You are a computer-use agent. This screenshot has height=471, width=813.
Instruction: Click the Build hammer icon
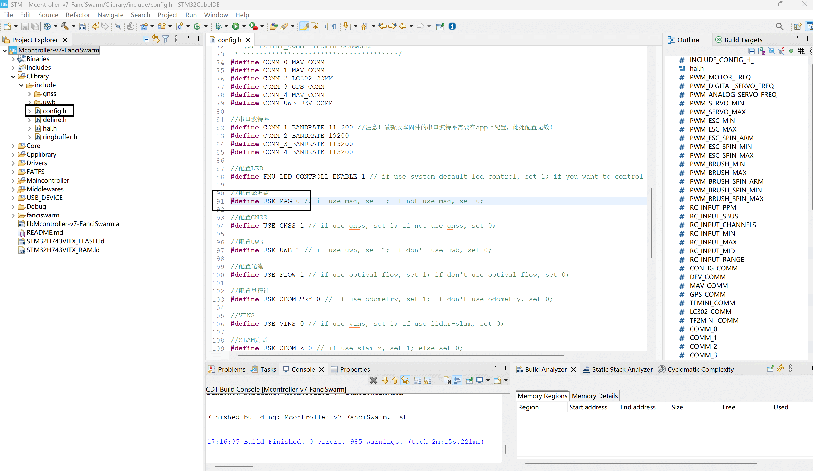65,27
